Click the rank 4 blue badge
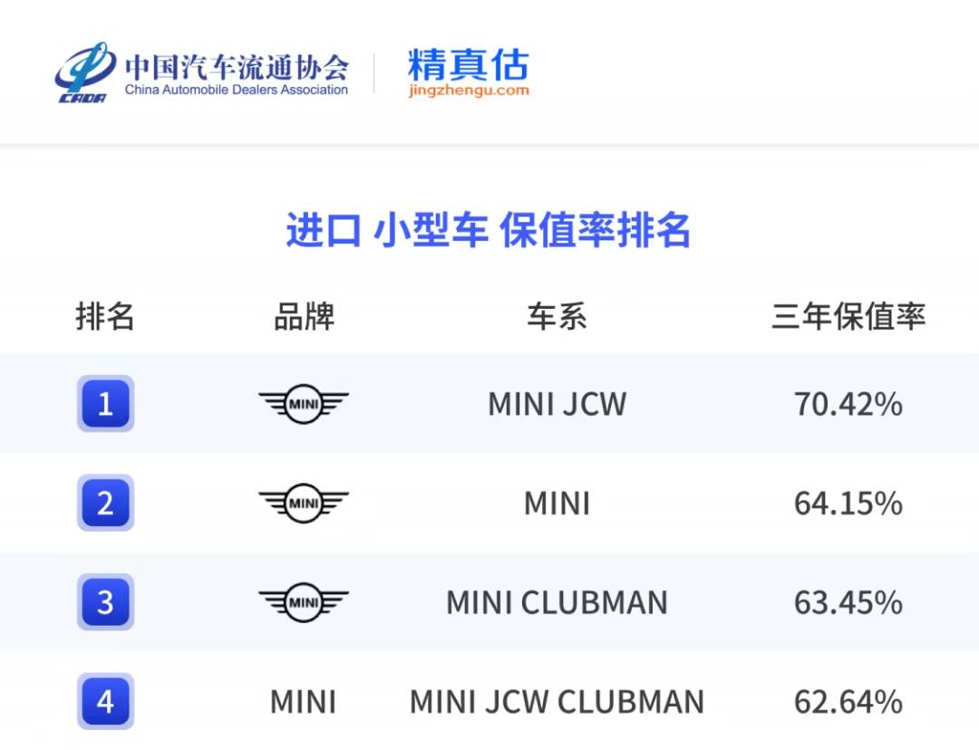979x750 pixels. point(105,701)
